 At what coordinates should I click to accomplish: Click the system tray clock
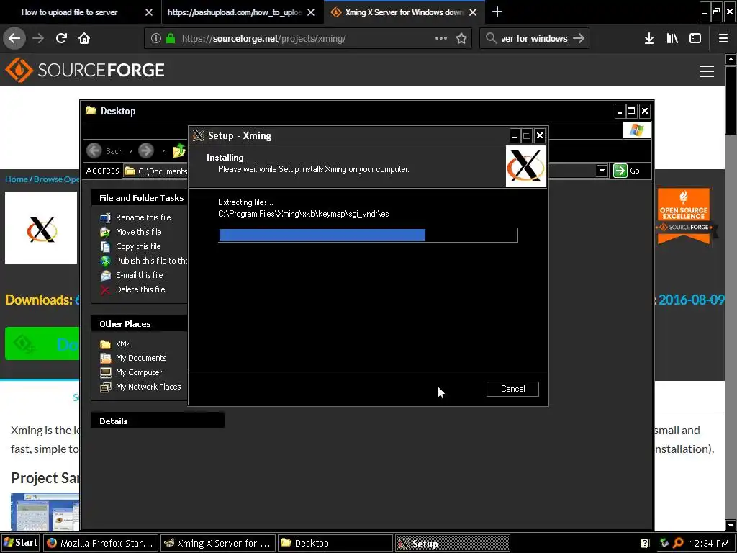pyautogui.click(x=709, y=544)
